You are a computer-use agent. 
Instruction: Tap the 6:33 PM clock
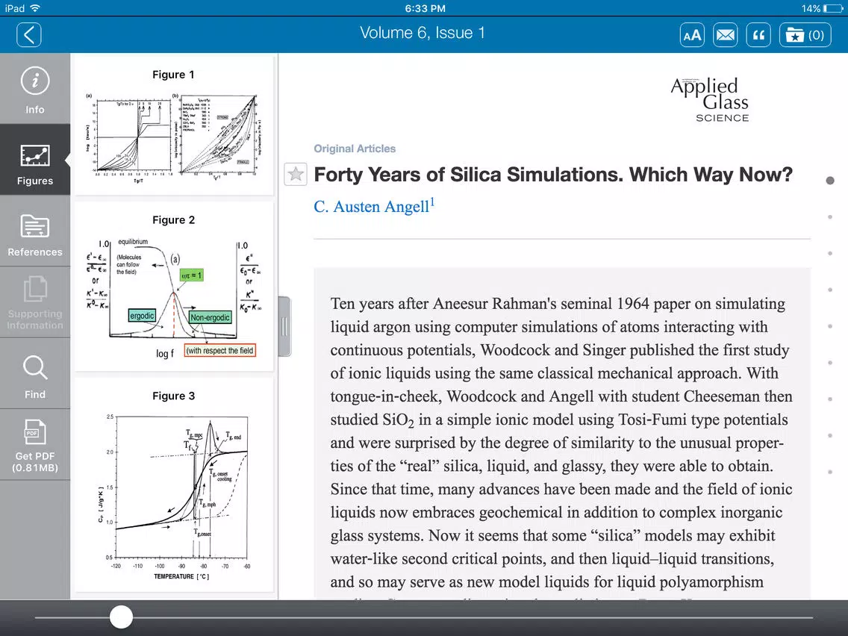point(425,8)
